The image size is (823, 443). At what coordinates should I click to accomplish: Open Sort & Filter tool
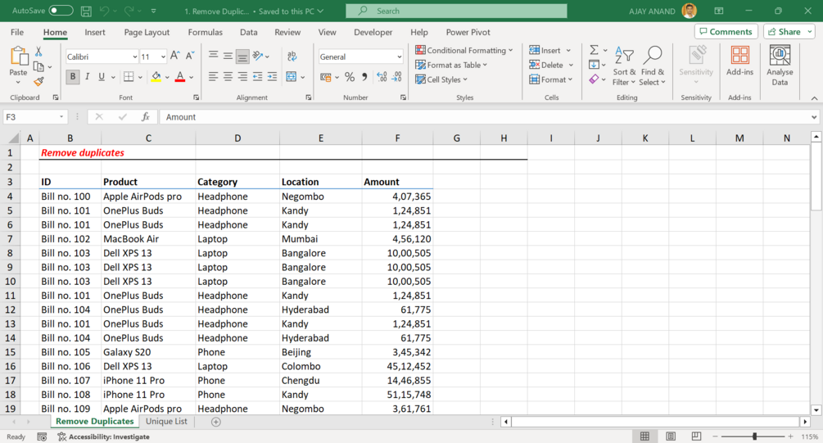point(624,66)
